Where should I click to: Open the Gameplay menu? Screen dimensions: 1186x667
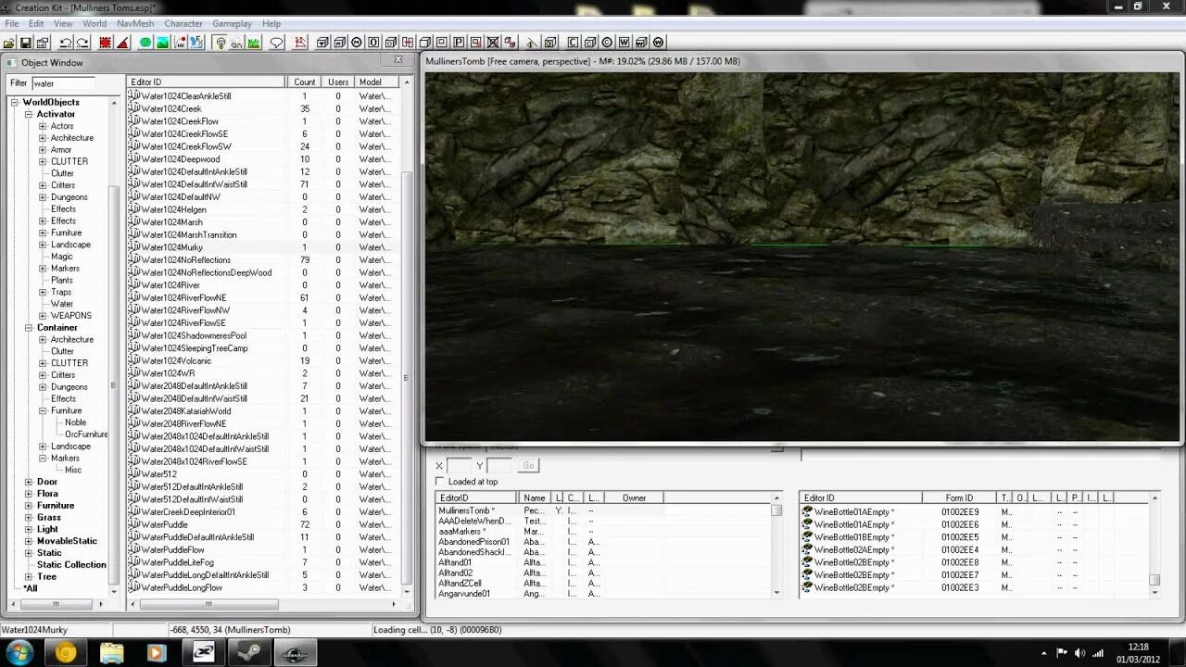(232, 23)
